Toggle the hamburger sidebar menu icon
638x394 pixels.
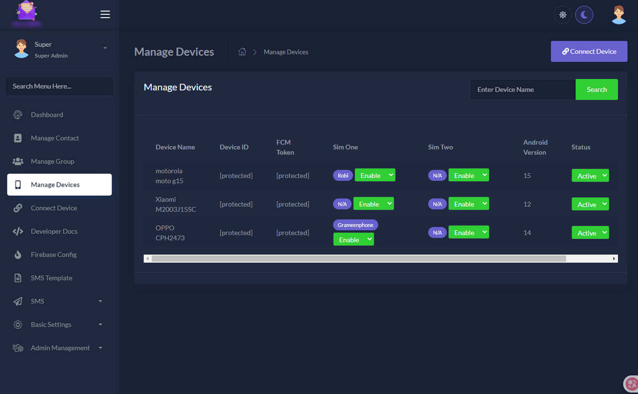(x=105, y=14)
